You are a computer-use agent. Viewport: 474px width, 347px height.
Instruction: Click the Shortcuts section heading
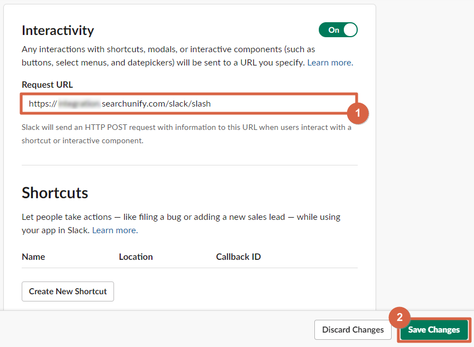[55, 193]
